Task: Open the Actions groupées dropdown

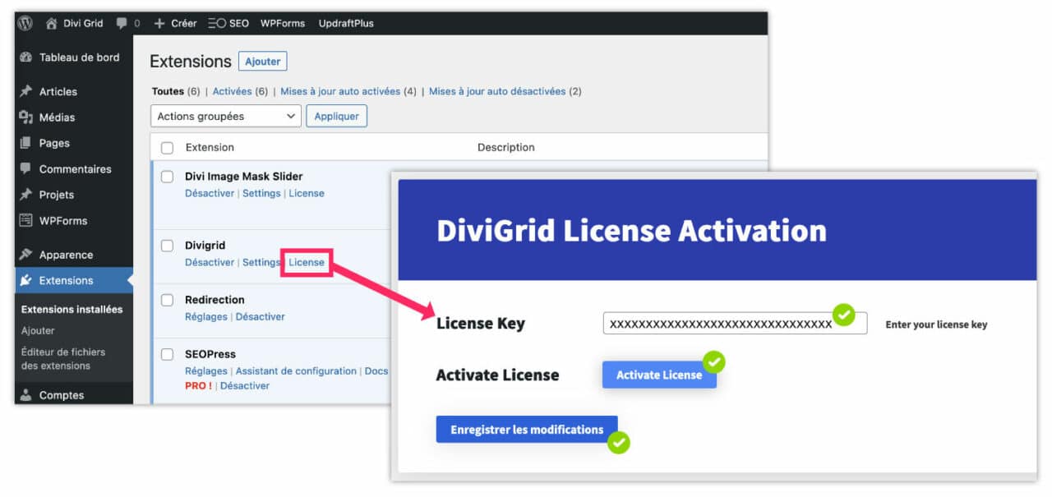Action: tap(224, 116)
